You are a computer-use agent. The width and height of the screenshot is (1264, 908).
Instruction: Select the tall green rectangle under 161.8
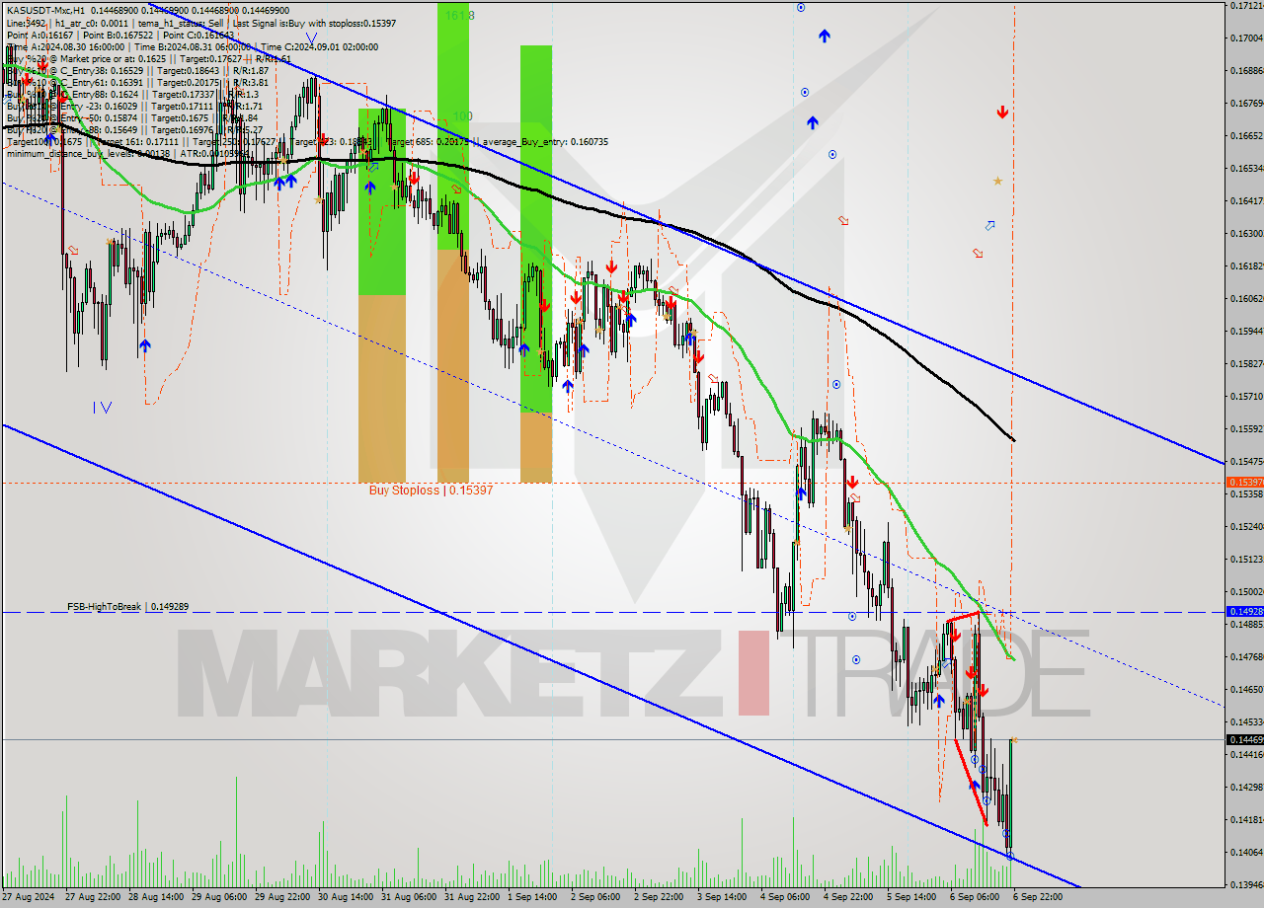[453, 125]
